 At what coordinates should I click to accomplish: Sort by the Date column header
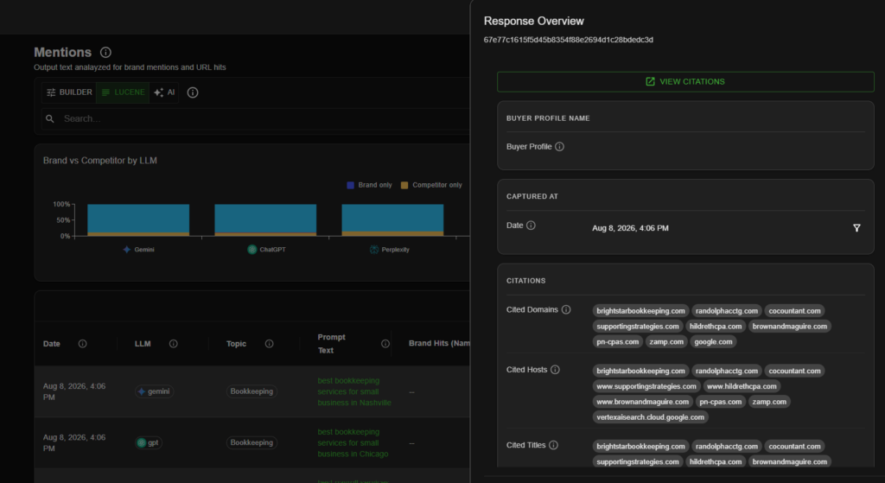pyautogui.click(x=51, y=344)
